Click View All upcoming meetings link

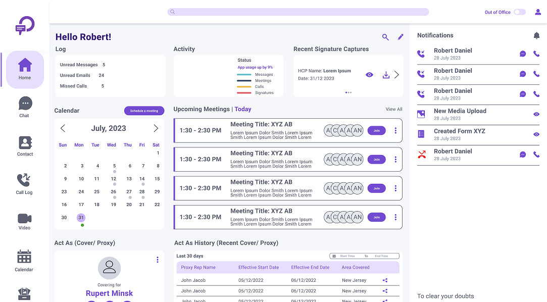point(394,109)
